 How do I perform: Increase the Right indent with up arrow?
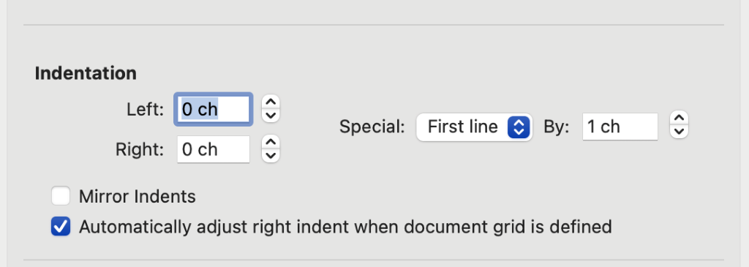(x=271, y=142)
